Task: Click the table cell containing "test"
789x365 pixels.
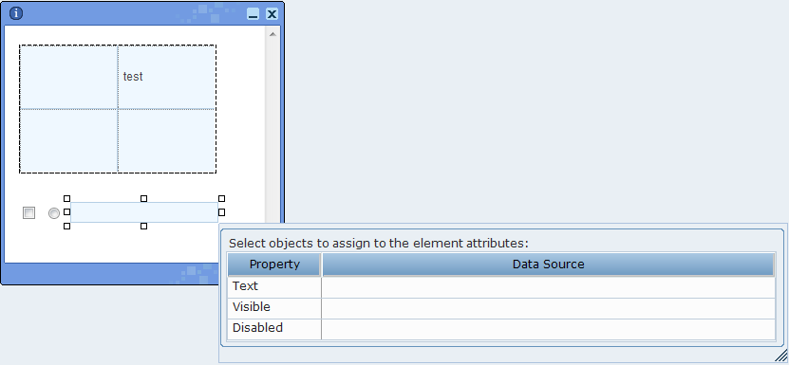Action: (x=166, y=77)
